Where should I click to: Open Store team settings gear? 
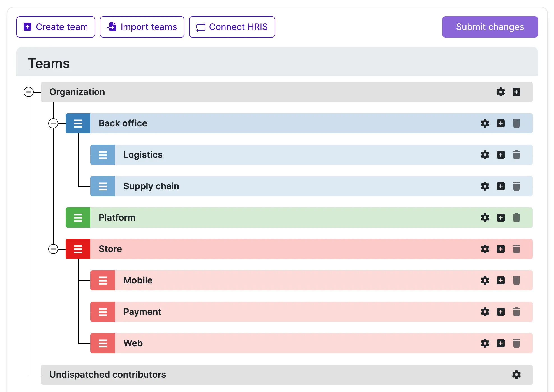pos(485,249)
